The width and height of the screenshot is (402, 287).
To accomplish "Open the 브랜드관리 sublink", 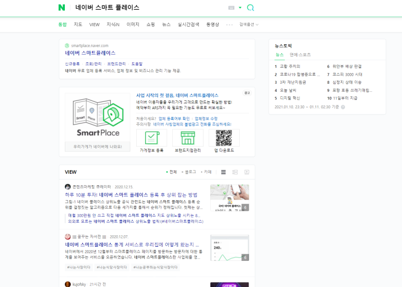I will pos(117,64).
